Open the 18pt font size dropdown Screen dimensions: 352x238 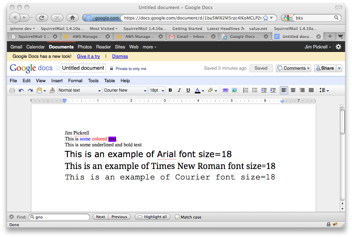pos(157,90)
